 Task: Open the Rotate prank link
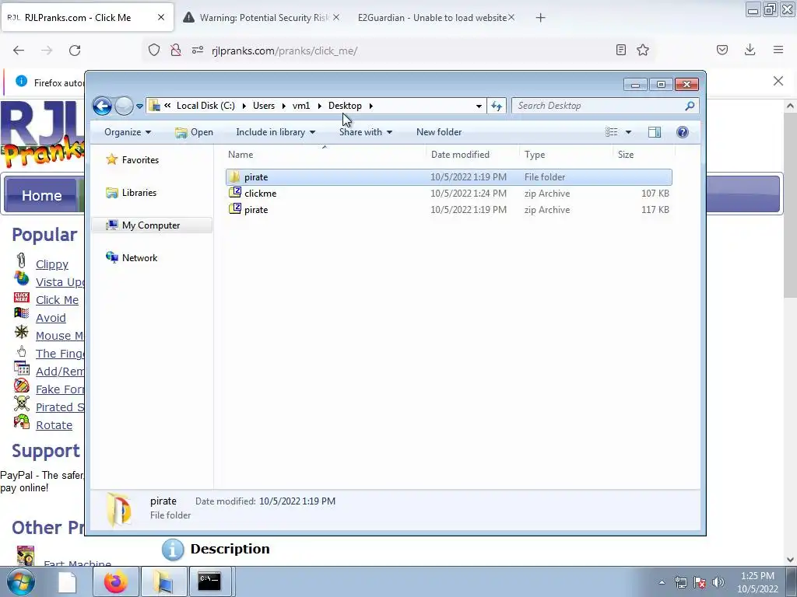(x=54, y=425)
